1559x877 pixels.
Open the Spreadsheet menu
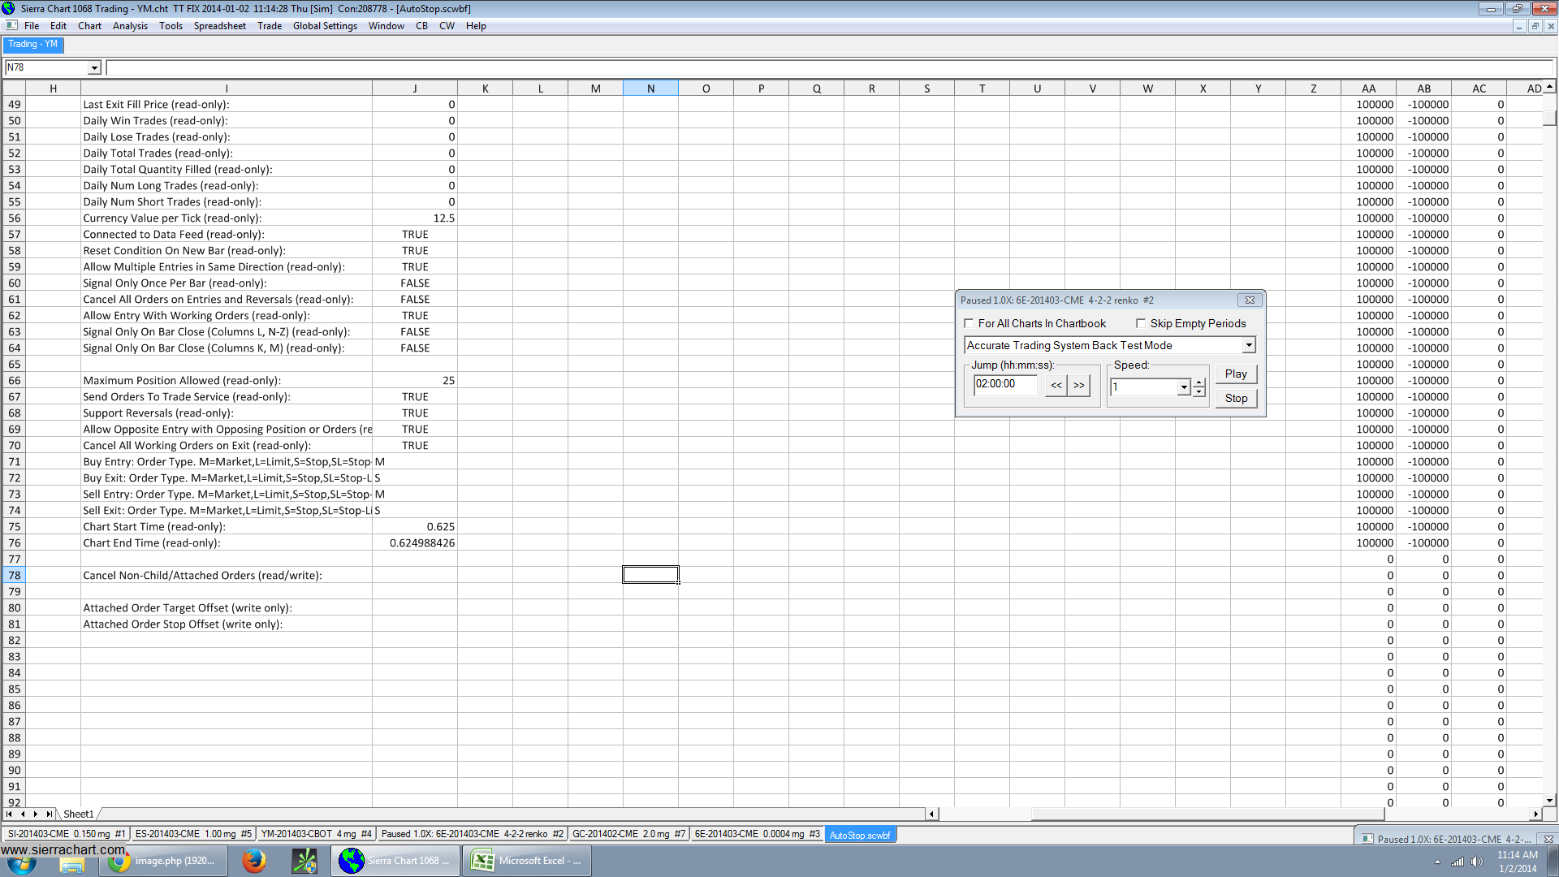pyautogui.click(x=219, y=26)
